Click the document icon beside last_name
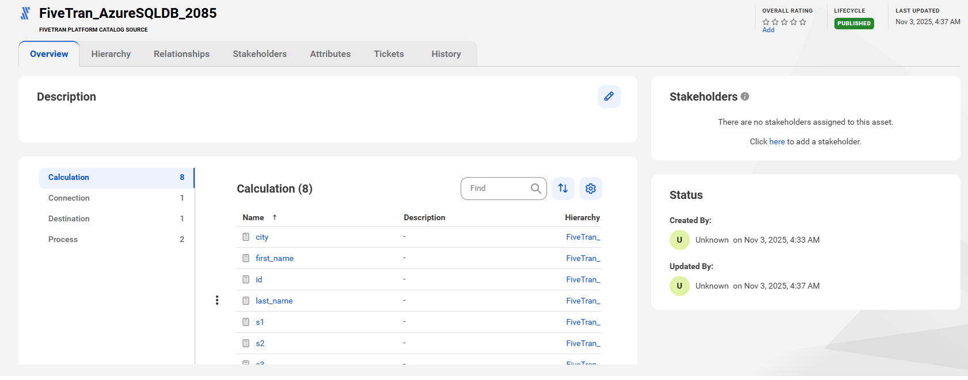 [246, 301]
